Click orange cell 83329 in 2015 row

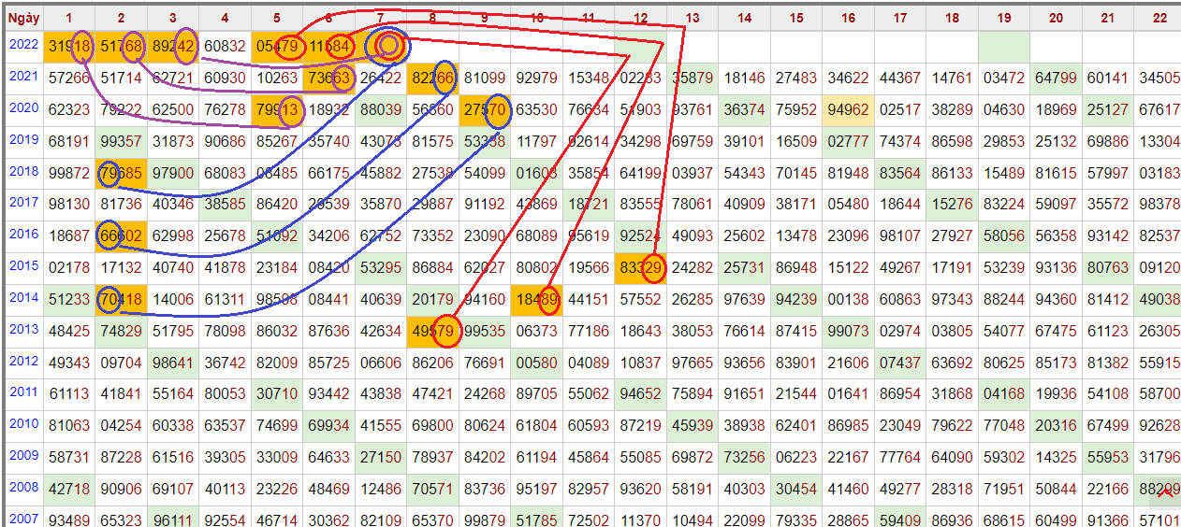(x=641, y=267)
